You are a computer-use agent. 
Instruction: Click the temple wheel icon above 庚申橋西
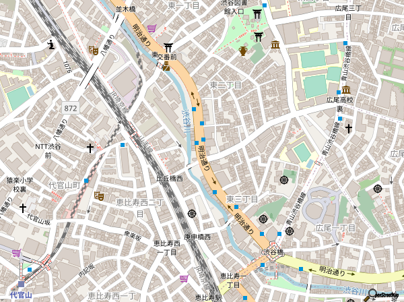[192, 214]
